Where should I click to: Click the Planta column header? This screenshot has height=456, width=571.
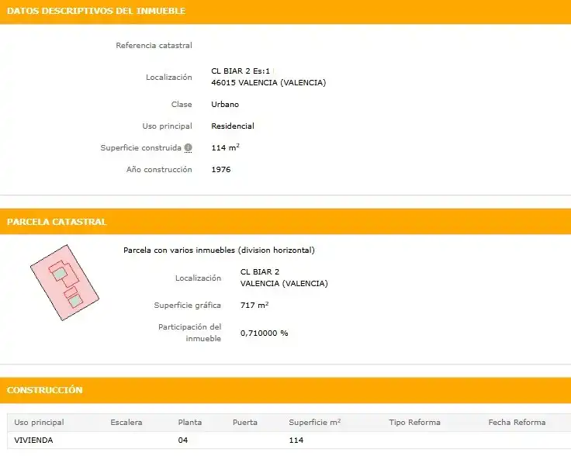pyautogui.click(x=190, y=423)
